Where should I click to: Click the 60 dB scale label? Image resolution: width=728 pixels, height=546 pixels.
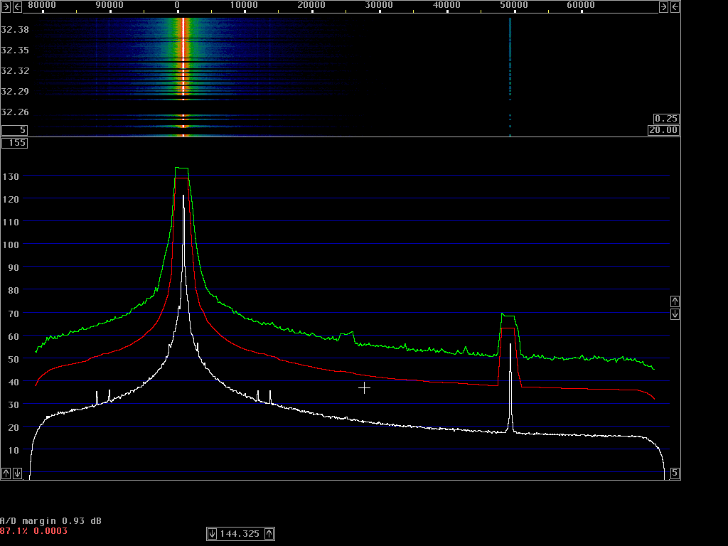click(x=14, y=336)
